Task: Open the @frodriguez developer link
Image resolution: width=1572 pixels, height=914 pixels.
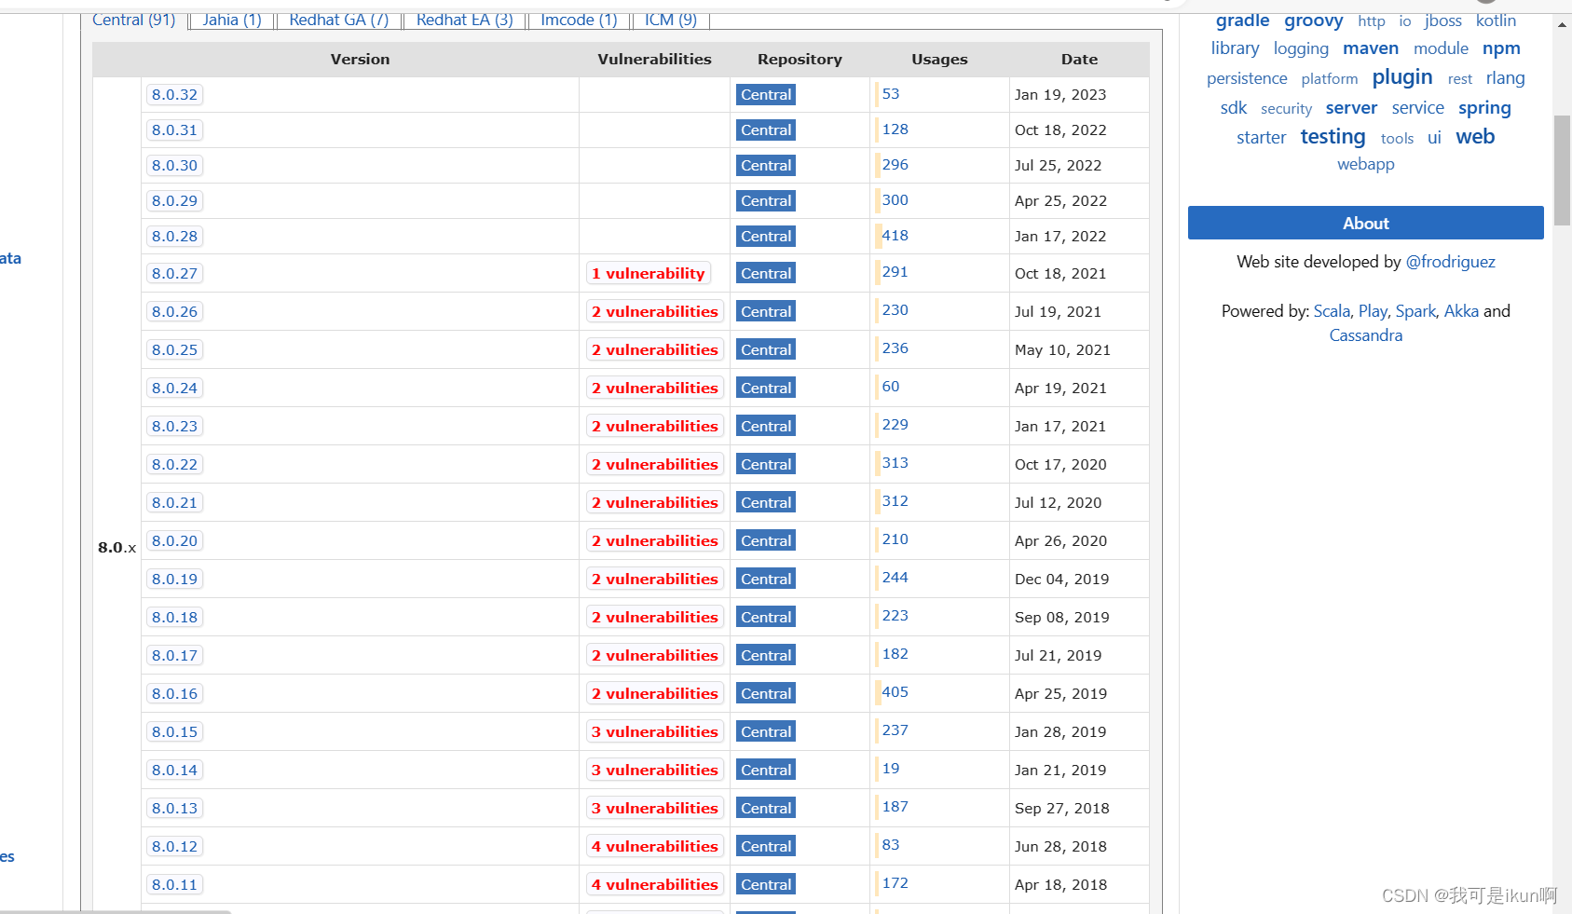Action: pyautogui.click(x=1450, y=262)
